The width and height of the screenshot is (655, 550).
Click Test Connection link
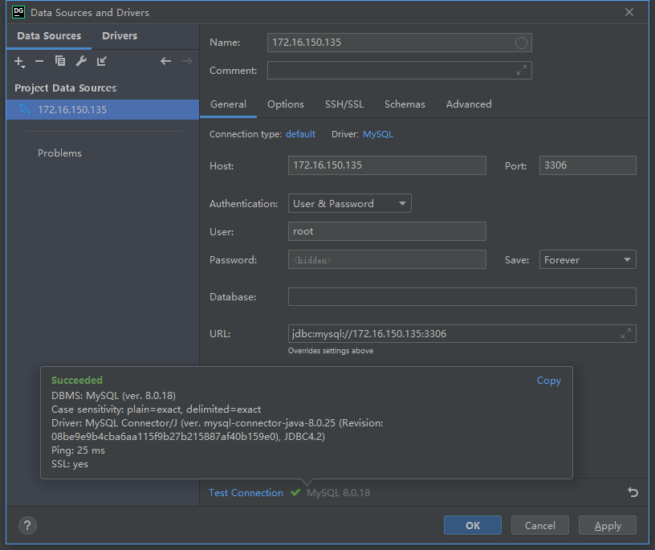click(246, 493)
